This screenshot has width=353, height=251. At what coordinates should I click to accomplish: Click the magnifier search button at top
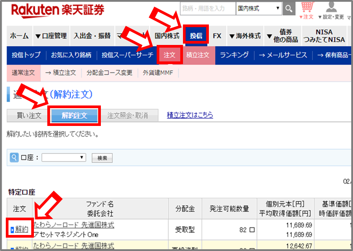[289, 8]
